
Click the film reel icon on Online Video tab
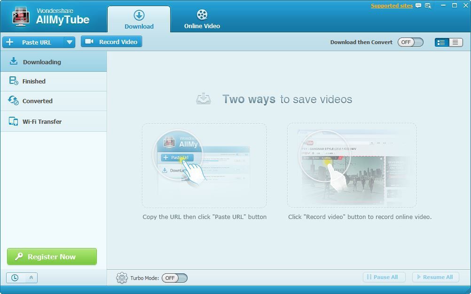(202, 15)
